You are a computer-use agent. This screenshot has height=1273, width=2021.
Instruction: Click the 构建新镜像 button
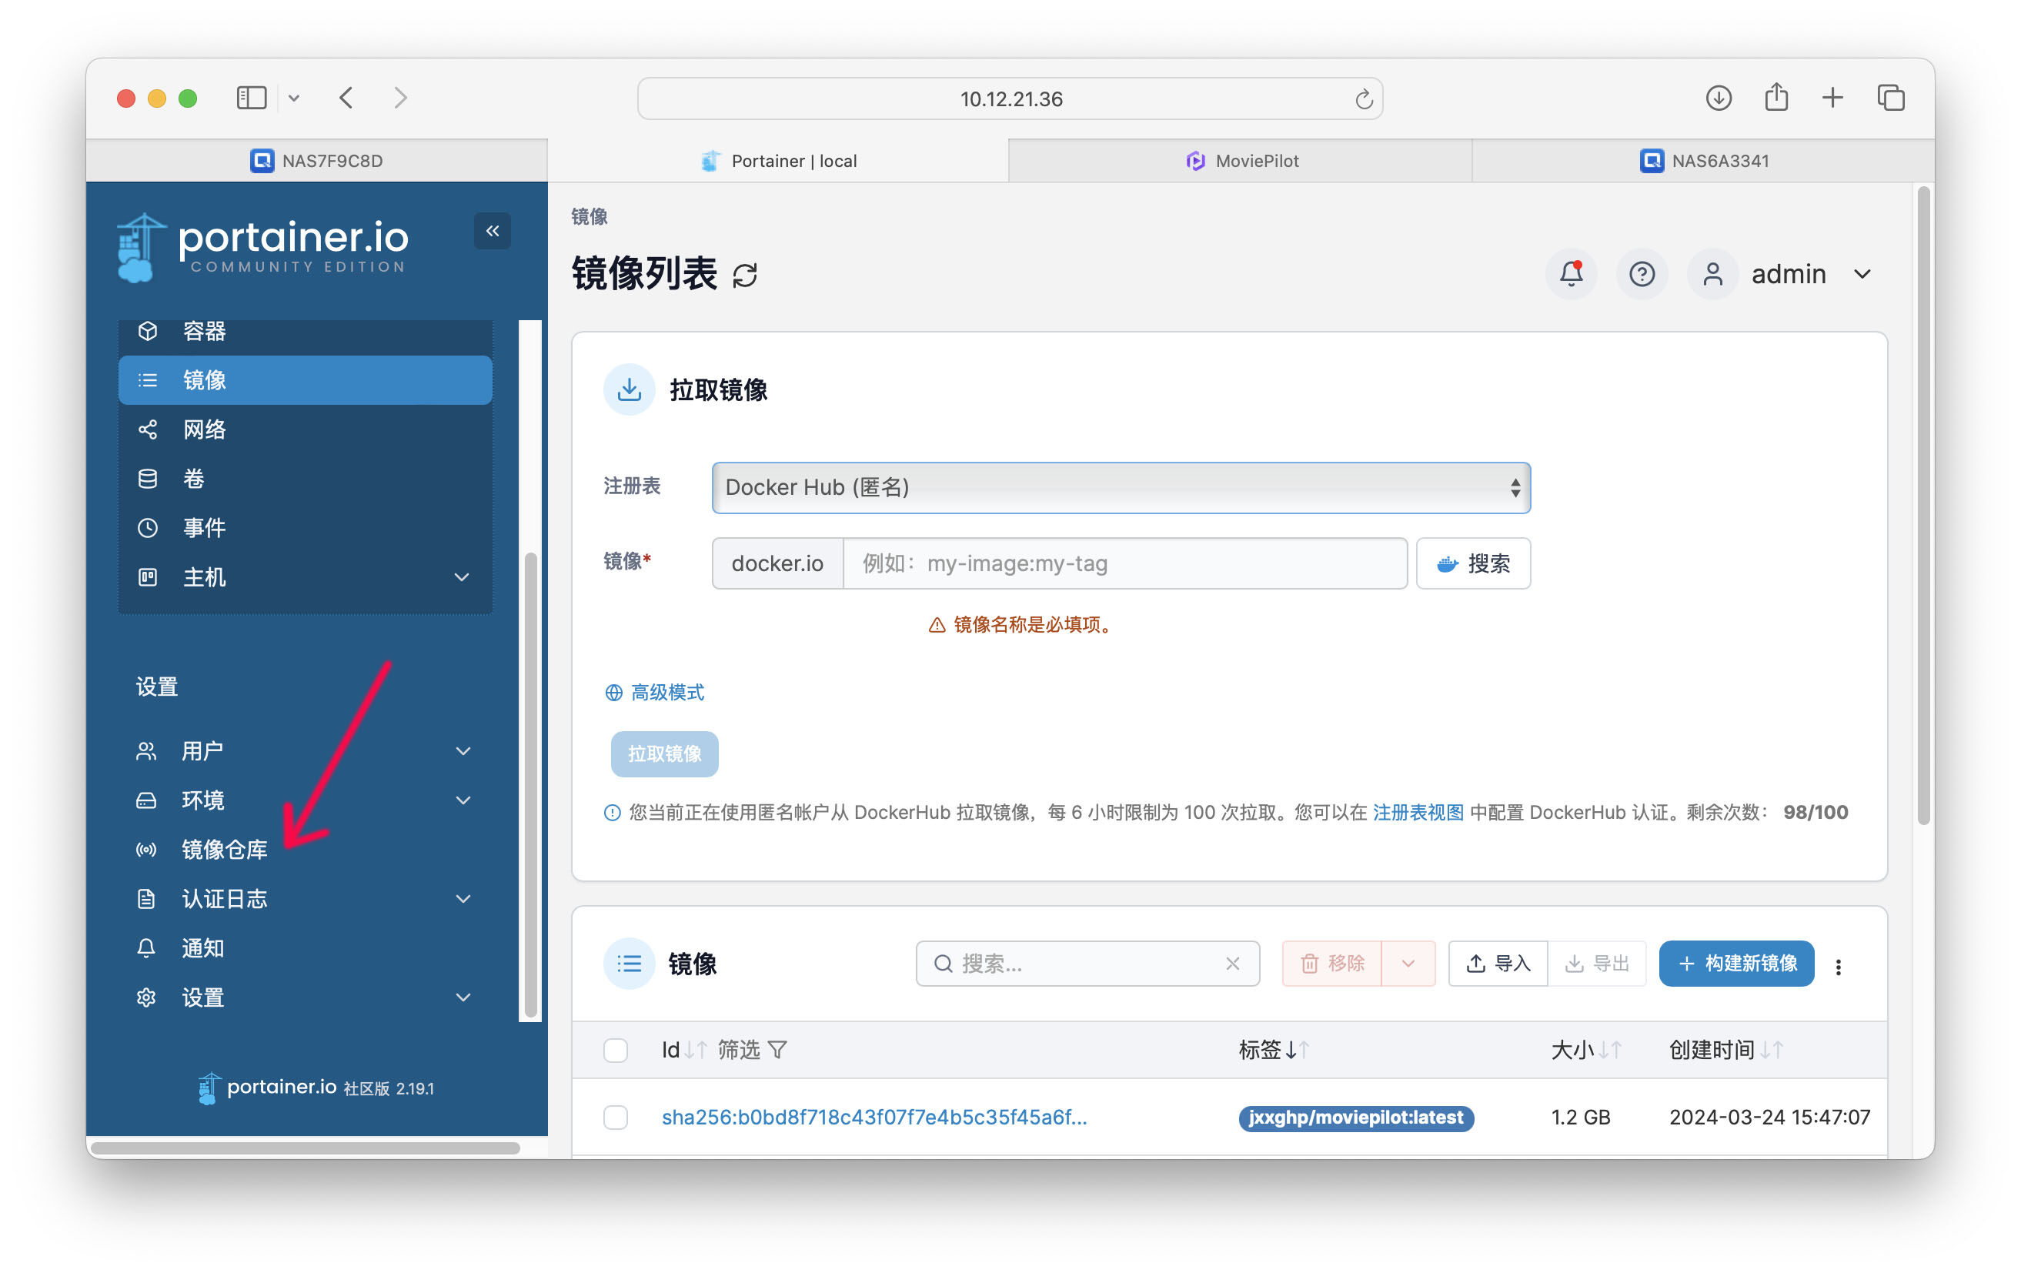1736,964
